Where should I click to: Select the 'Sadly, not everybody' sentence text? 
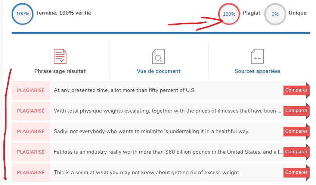click(151, 131)
